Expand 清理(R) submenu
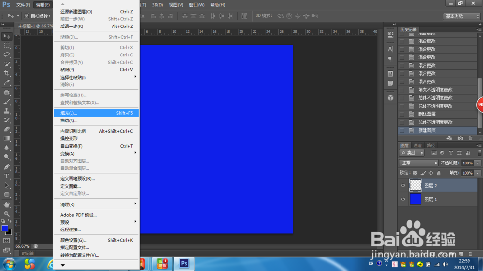The height and width of the screenshot is (271, 483). click(96, 204)
